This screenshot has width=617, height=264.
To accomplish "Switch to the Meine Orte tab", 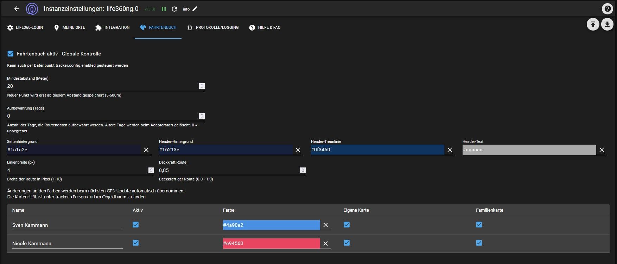I will 69,27.
